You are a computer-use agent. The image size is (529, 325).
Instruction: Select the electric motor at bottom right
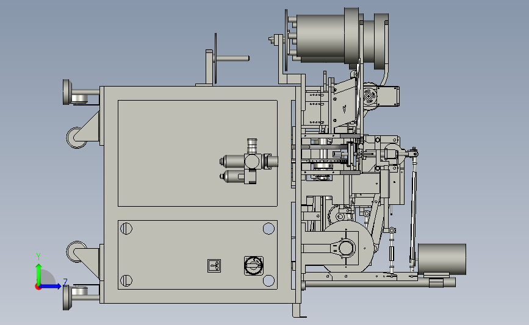click(x=442, y=260)
